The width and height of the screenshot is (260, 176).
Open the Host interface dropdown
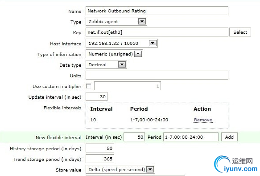[122, 43]
